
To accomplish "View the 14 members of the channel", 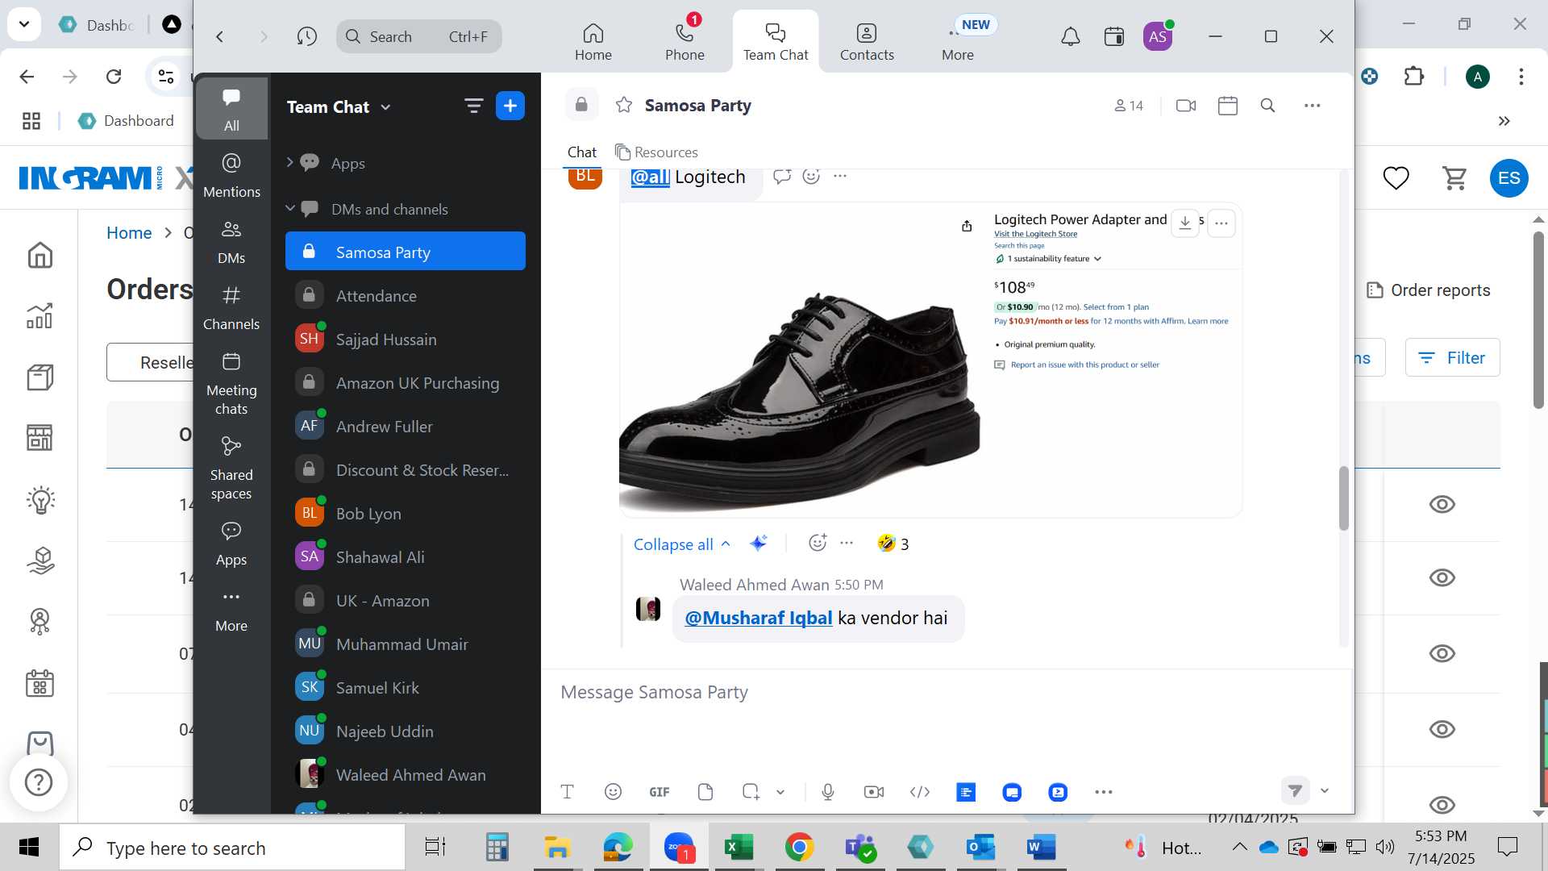I will point(1129,106).
